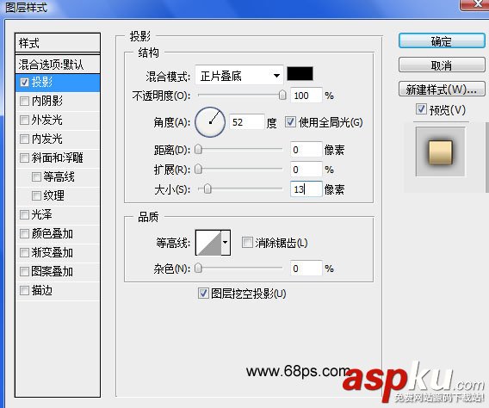489x408 pixels.
Task: Enable the 渐变叠加 checkbox
Action: point(24,253)
